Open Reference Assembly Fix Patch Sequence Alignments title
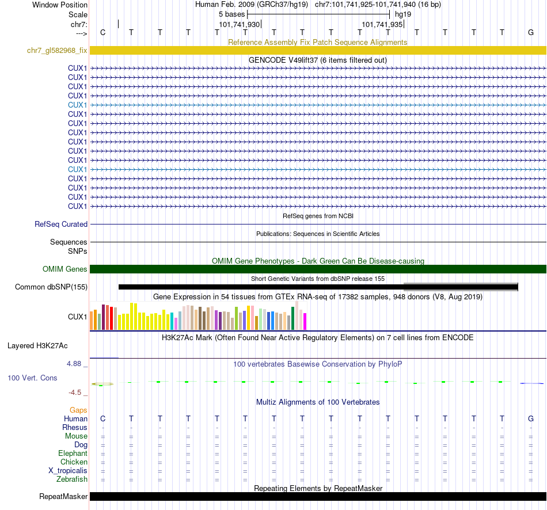 317,42
